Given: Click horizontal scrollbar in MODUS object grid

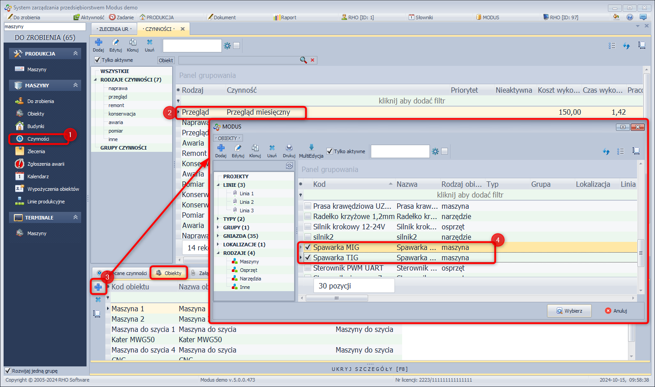Looking at the screenshot, I should 336,298.
